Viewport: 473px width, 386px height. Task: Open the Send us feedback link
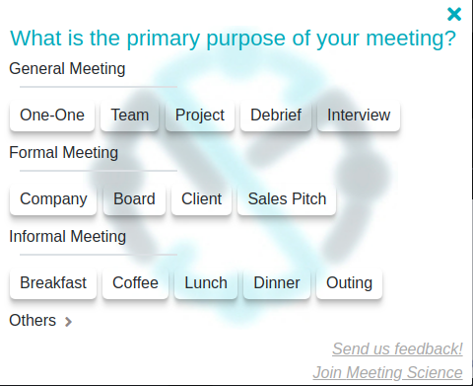coord(397,348)
